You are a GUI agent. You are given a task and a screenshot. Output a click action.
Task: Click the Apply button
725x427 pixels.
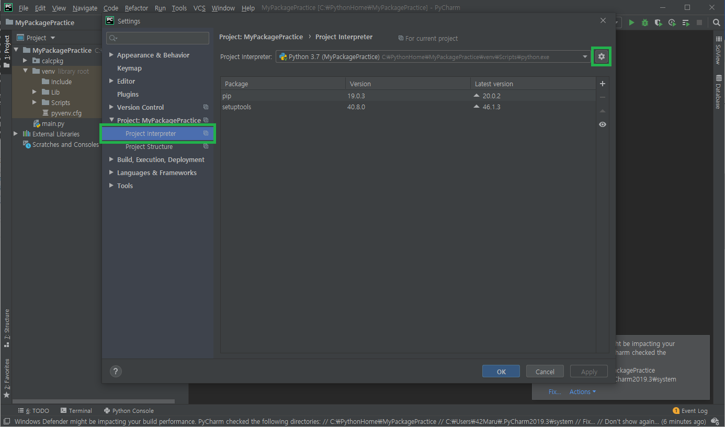pos(589,372)
